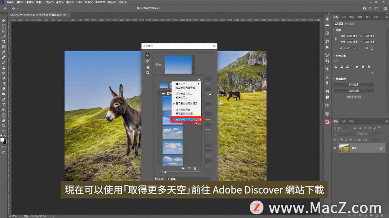Select the Pen tool

coord(4,99)
